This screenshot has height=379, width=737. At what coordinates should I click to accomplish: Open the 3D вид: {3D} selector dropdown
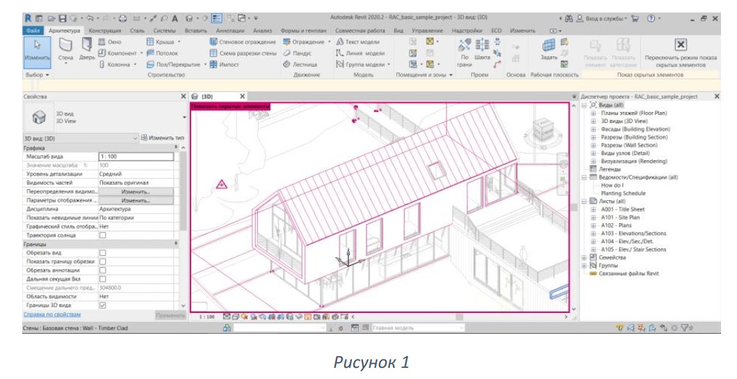81,138
